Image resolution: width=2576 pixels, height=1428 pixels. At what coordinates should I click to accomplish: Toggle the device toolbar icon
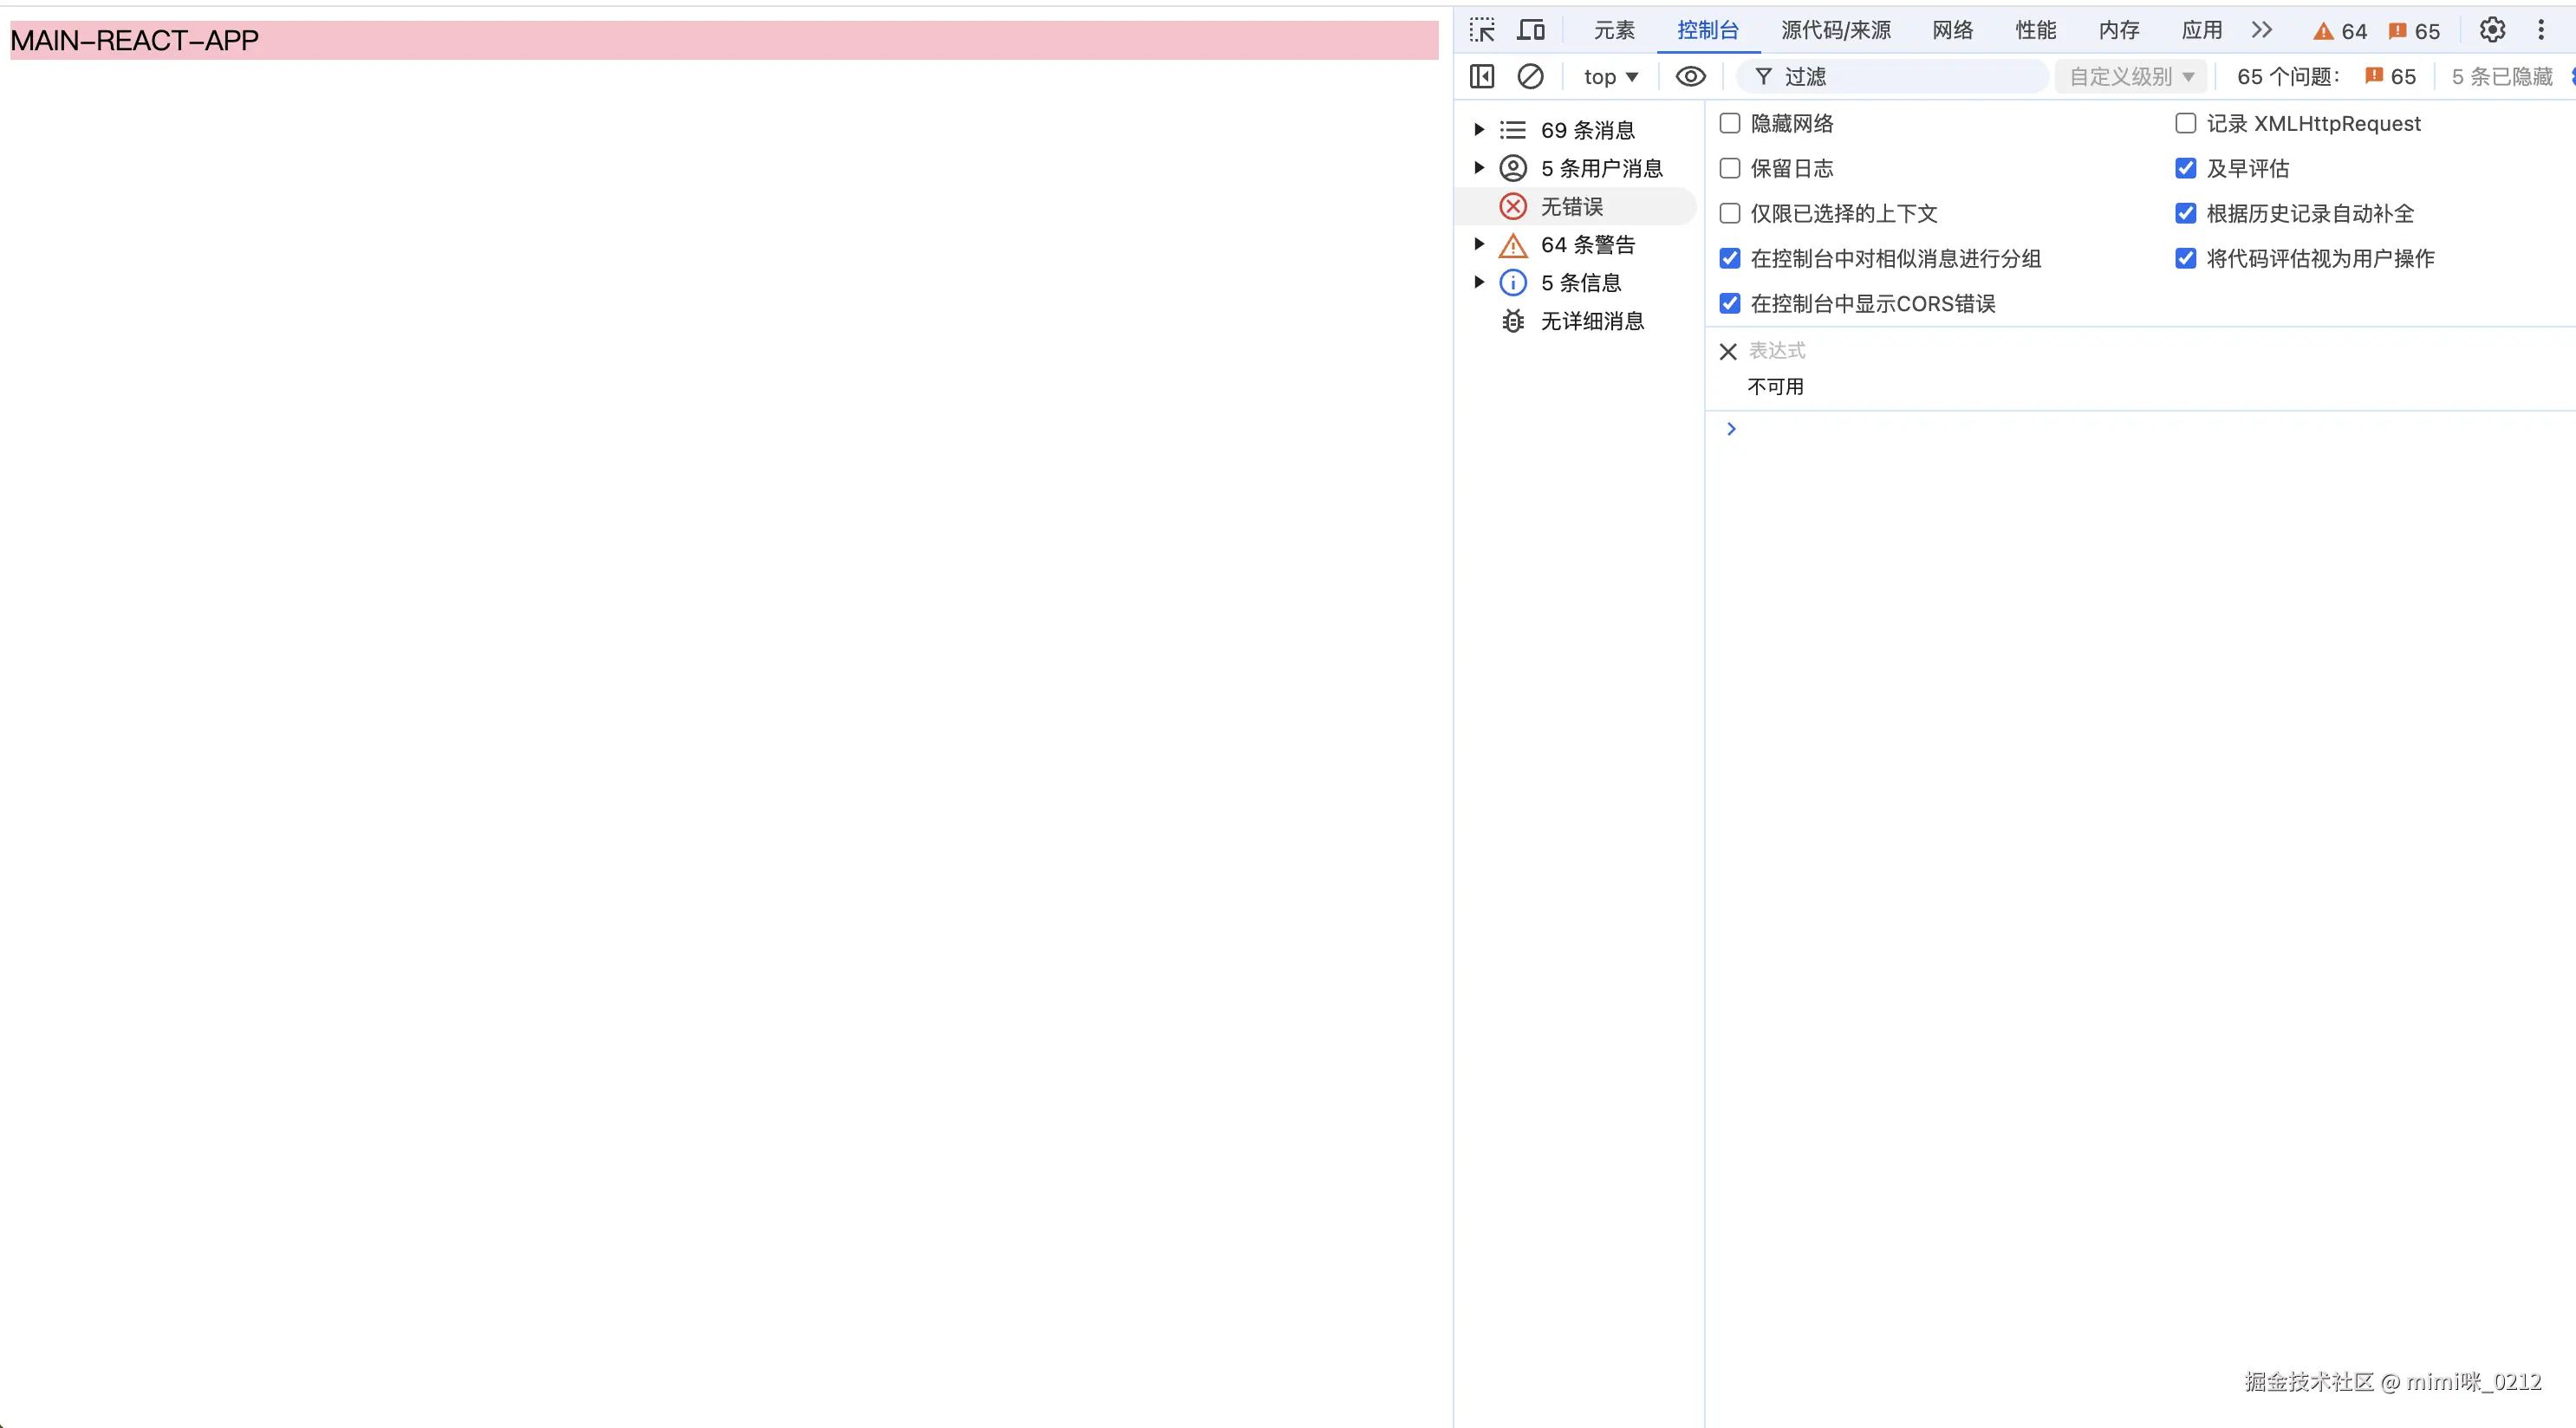pyautogui.click(x=1530, y=30)
